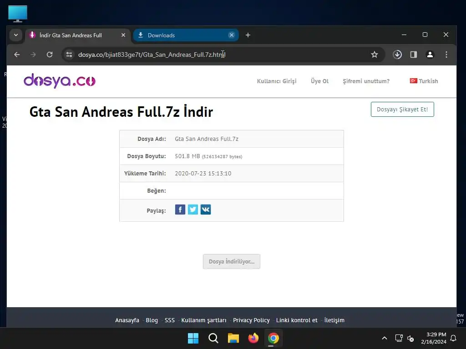Open clock showing 3:29 PM
Image resolution: width=466 pixels, height=349 pixels.
pos(434,338)
